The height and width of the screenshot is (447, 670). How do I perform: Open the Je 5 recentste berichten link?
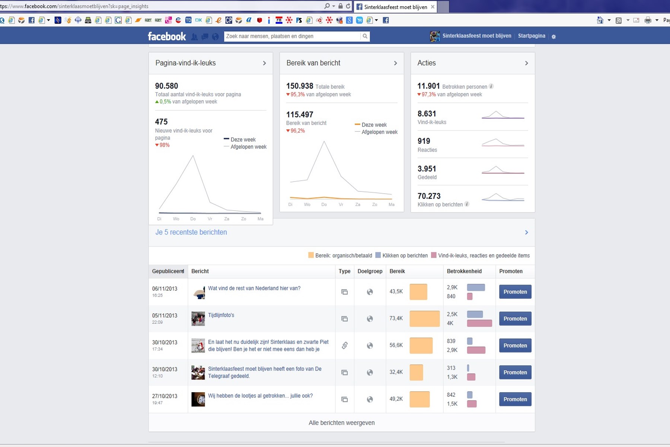tap(191, 232)
